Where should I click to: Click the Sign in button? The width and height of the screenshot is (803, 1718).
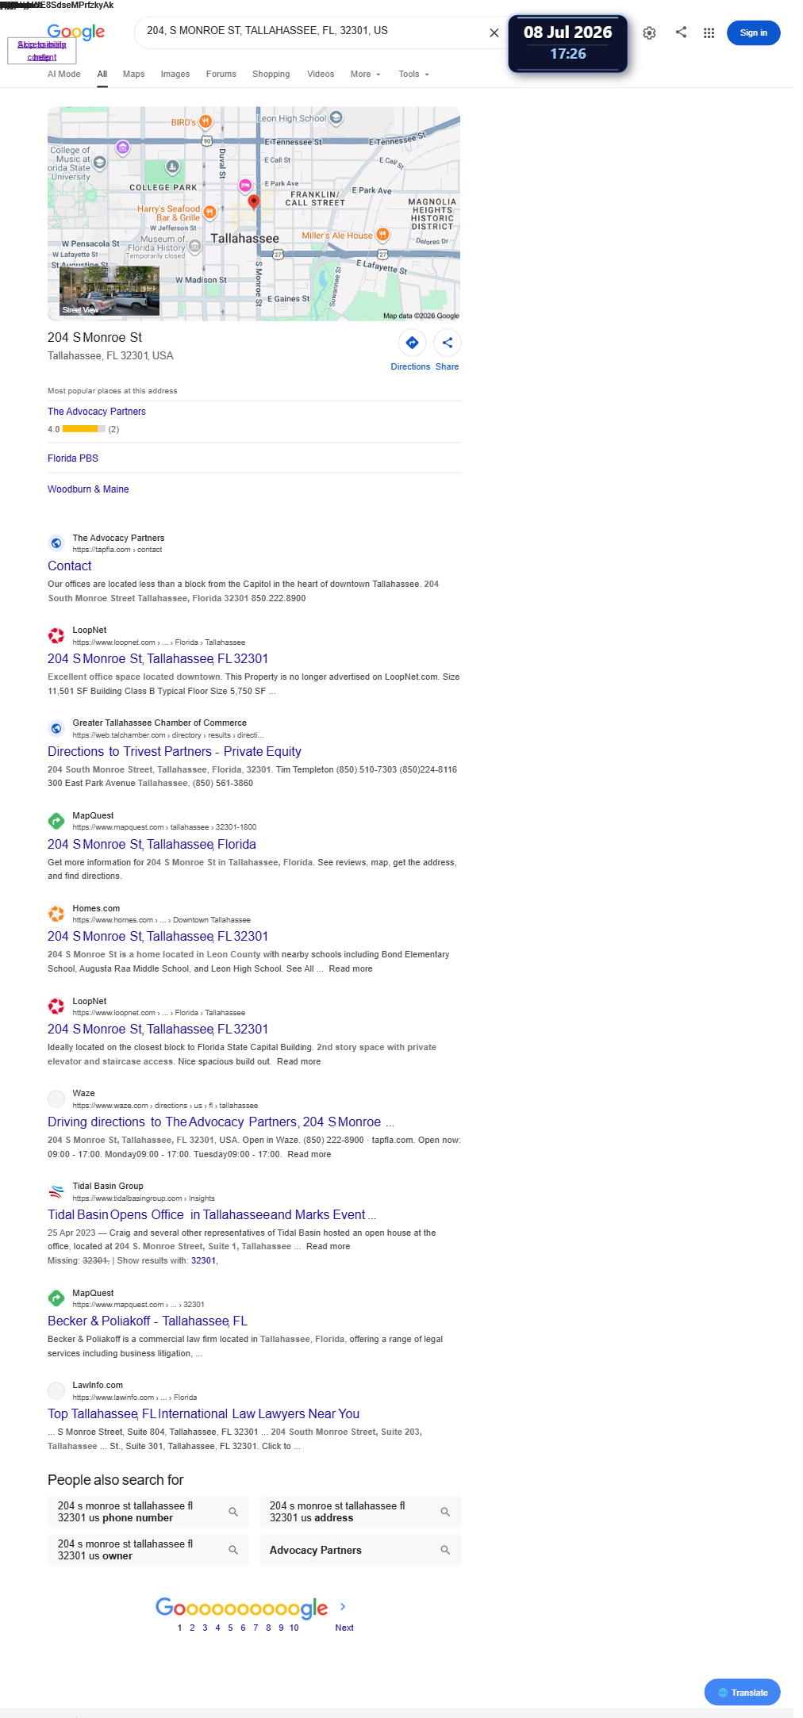(753, 33)
